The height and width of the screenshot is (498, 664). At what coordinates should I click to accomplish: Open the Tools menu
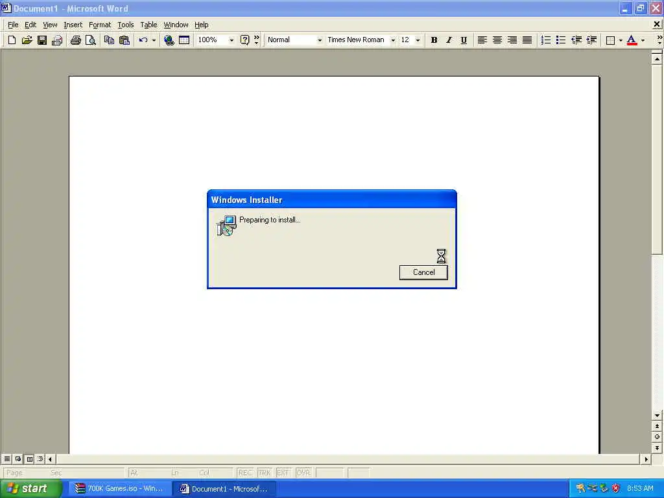coord(125,25)
